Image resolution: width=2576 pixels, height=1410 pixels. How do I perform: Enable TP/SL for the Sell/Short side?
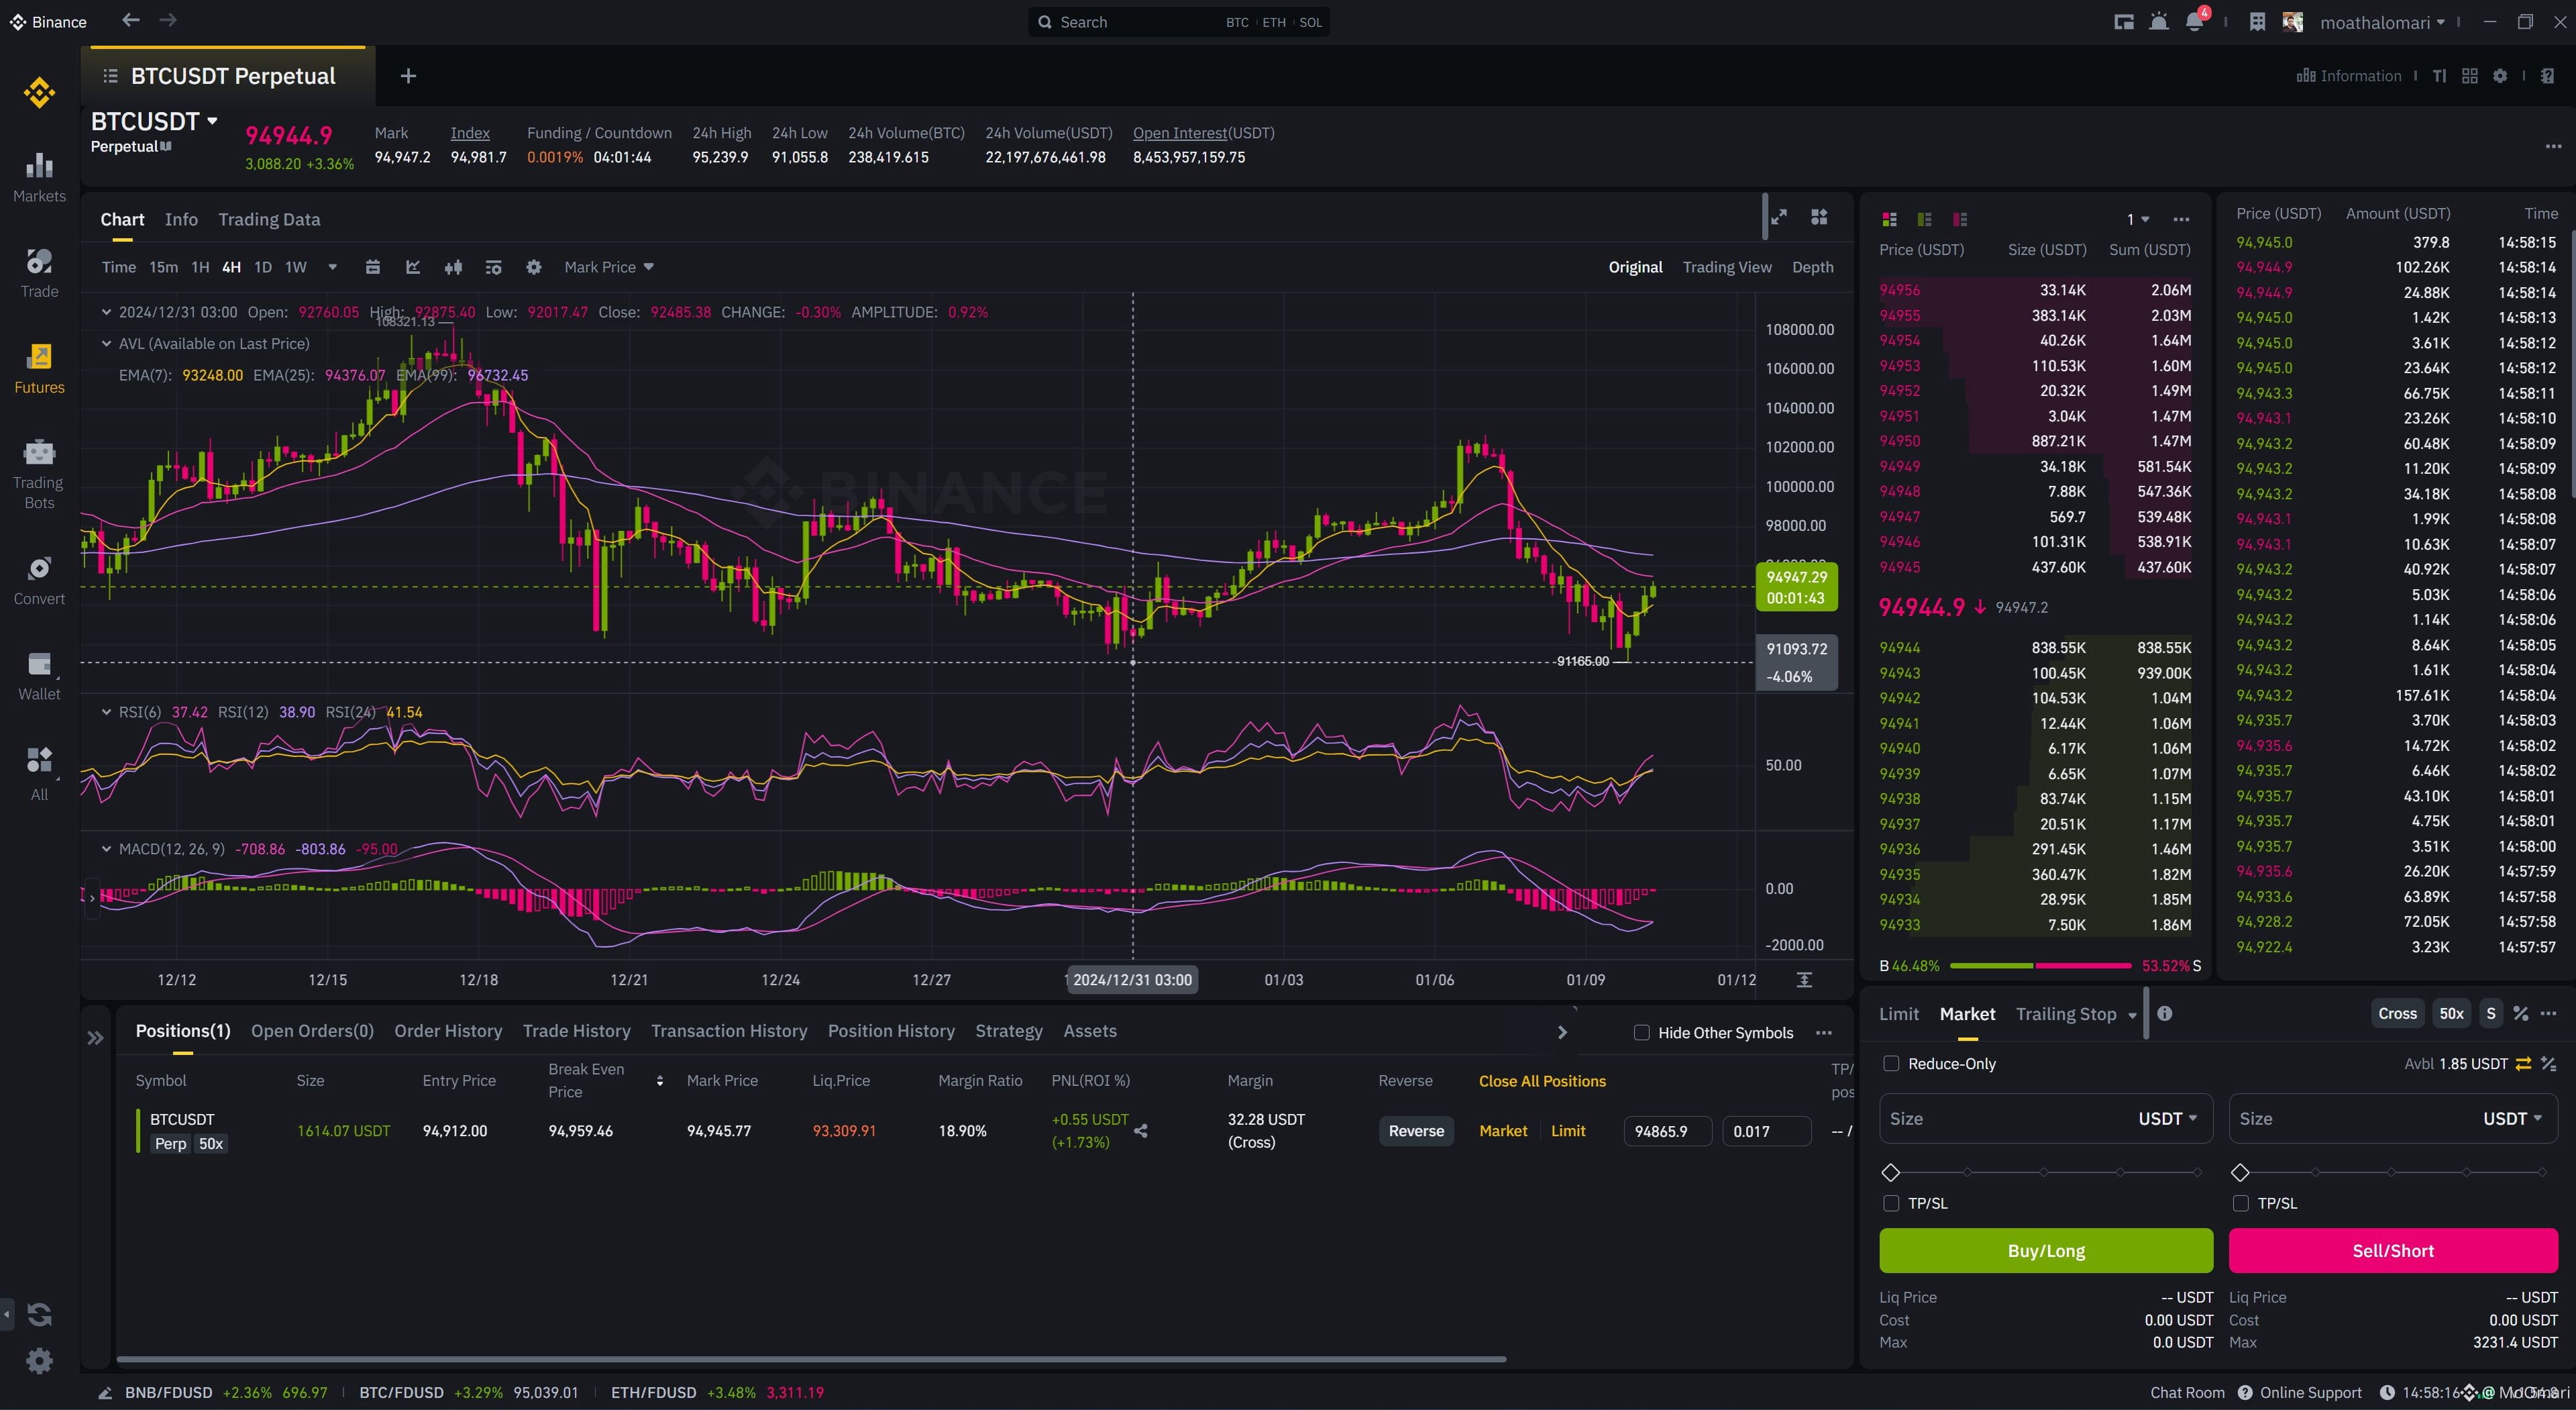pos(2241,1203)
